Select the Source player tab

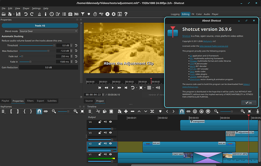(x=89, y=101)
